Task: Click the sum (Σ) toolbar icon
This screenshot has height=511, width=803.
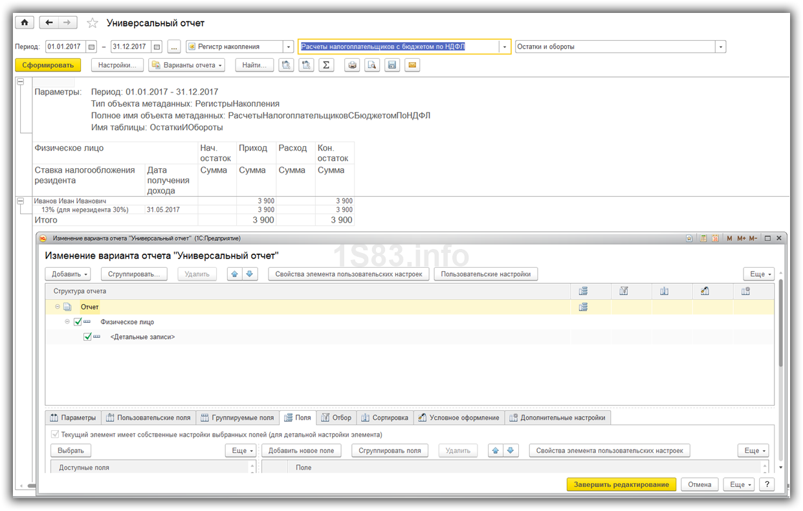Action: pos(326,65)
